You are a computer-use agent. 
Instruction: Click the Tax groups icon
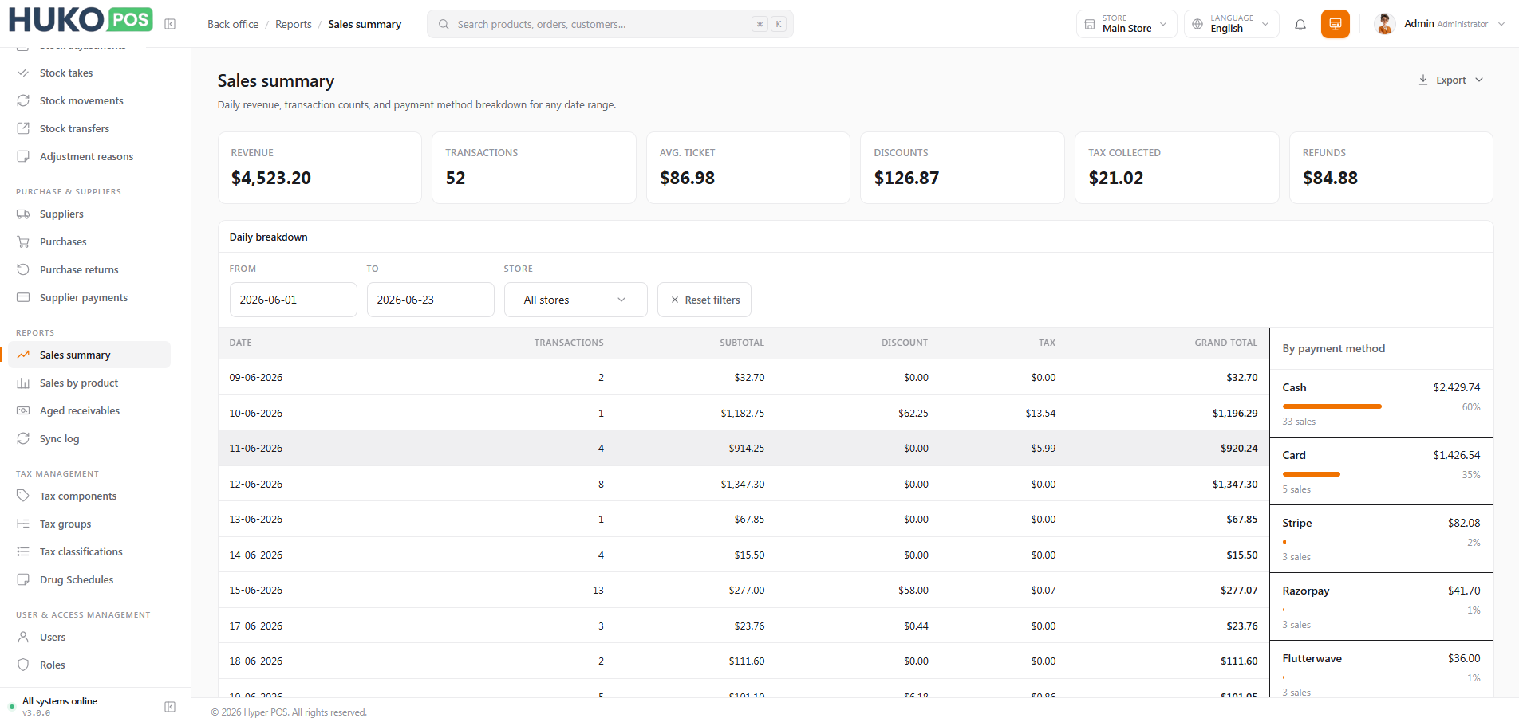tap(23, 524)
